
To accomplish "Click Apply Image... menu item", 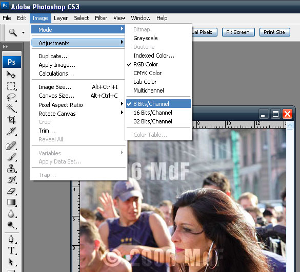I will (x=78, y=65).
